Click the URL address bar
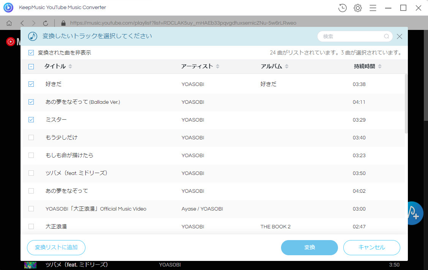 tap(183, 23)
